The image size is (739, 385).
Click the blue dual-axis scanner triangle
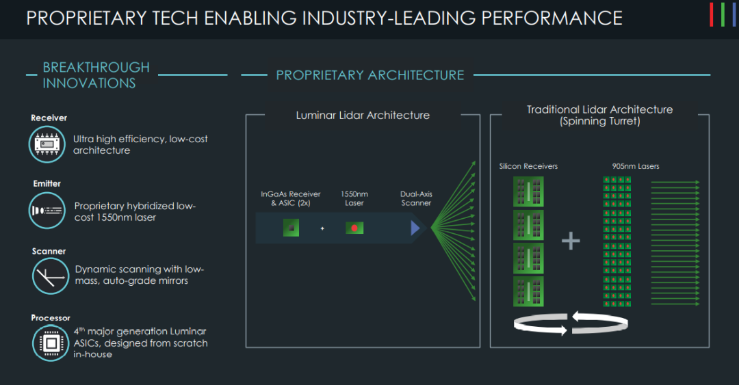click(x=415, y=228)
